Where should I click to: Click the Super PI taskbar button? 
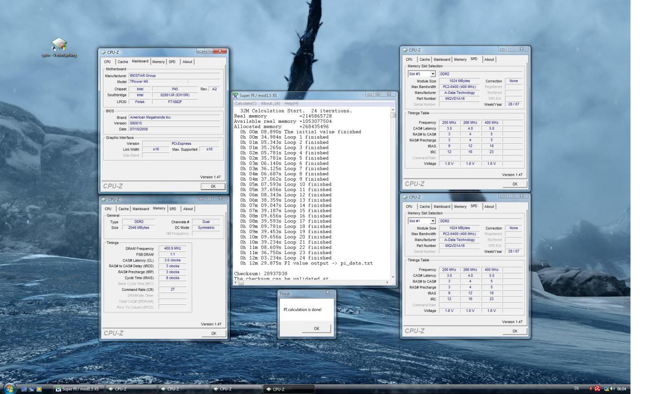pyautogui.click(x=78, y=389)
